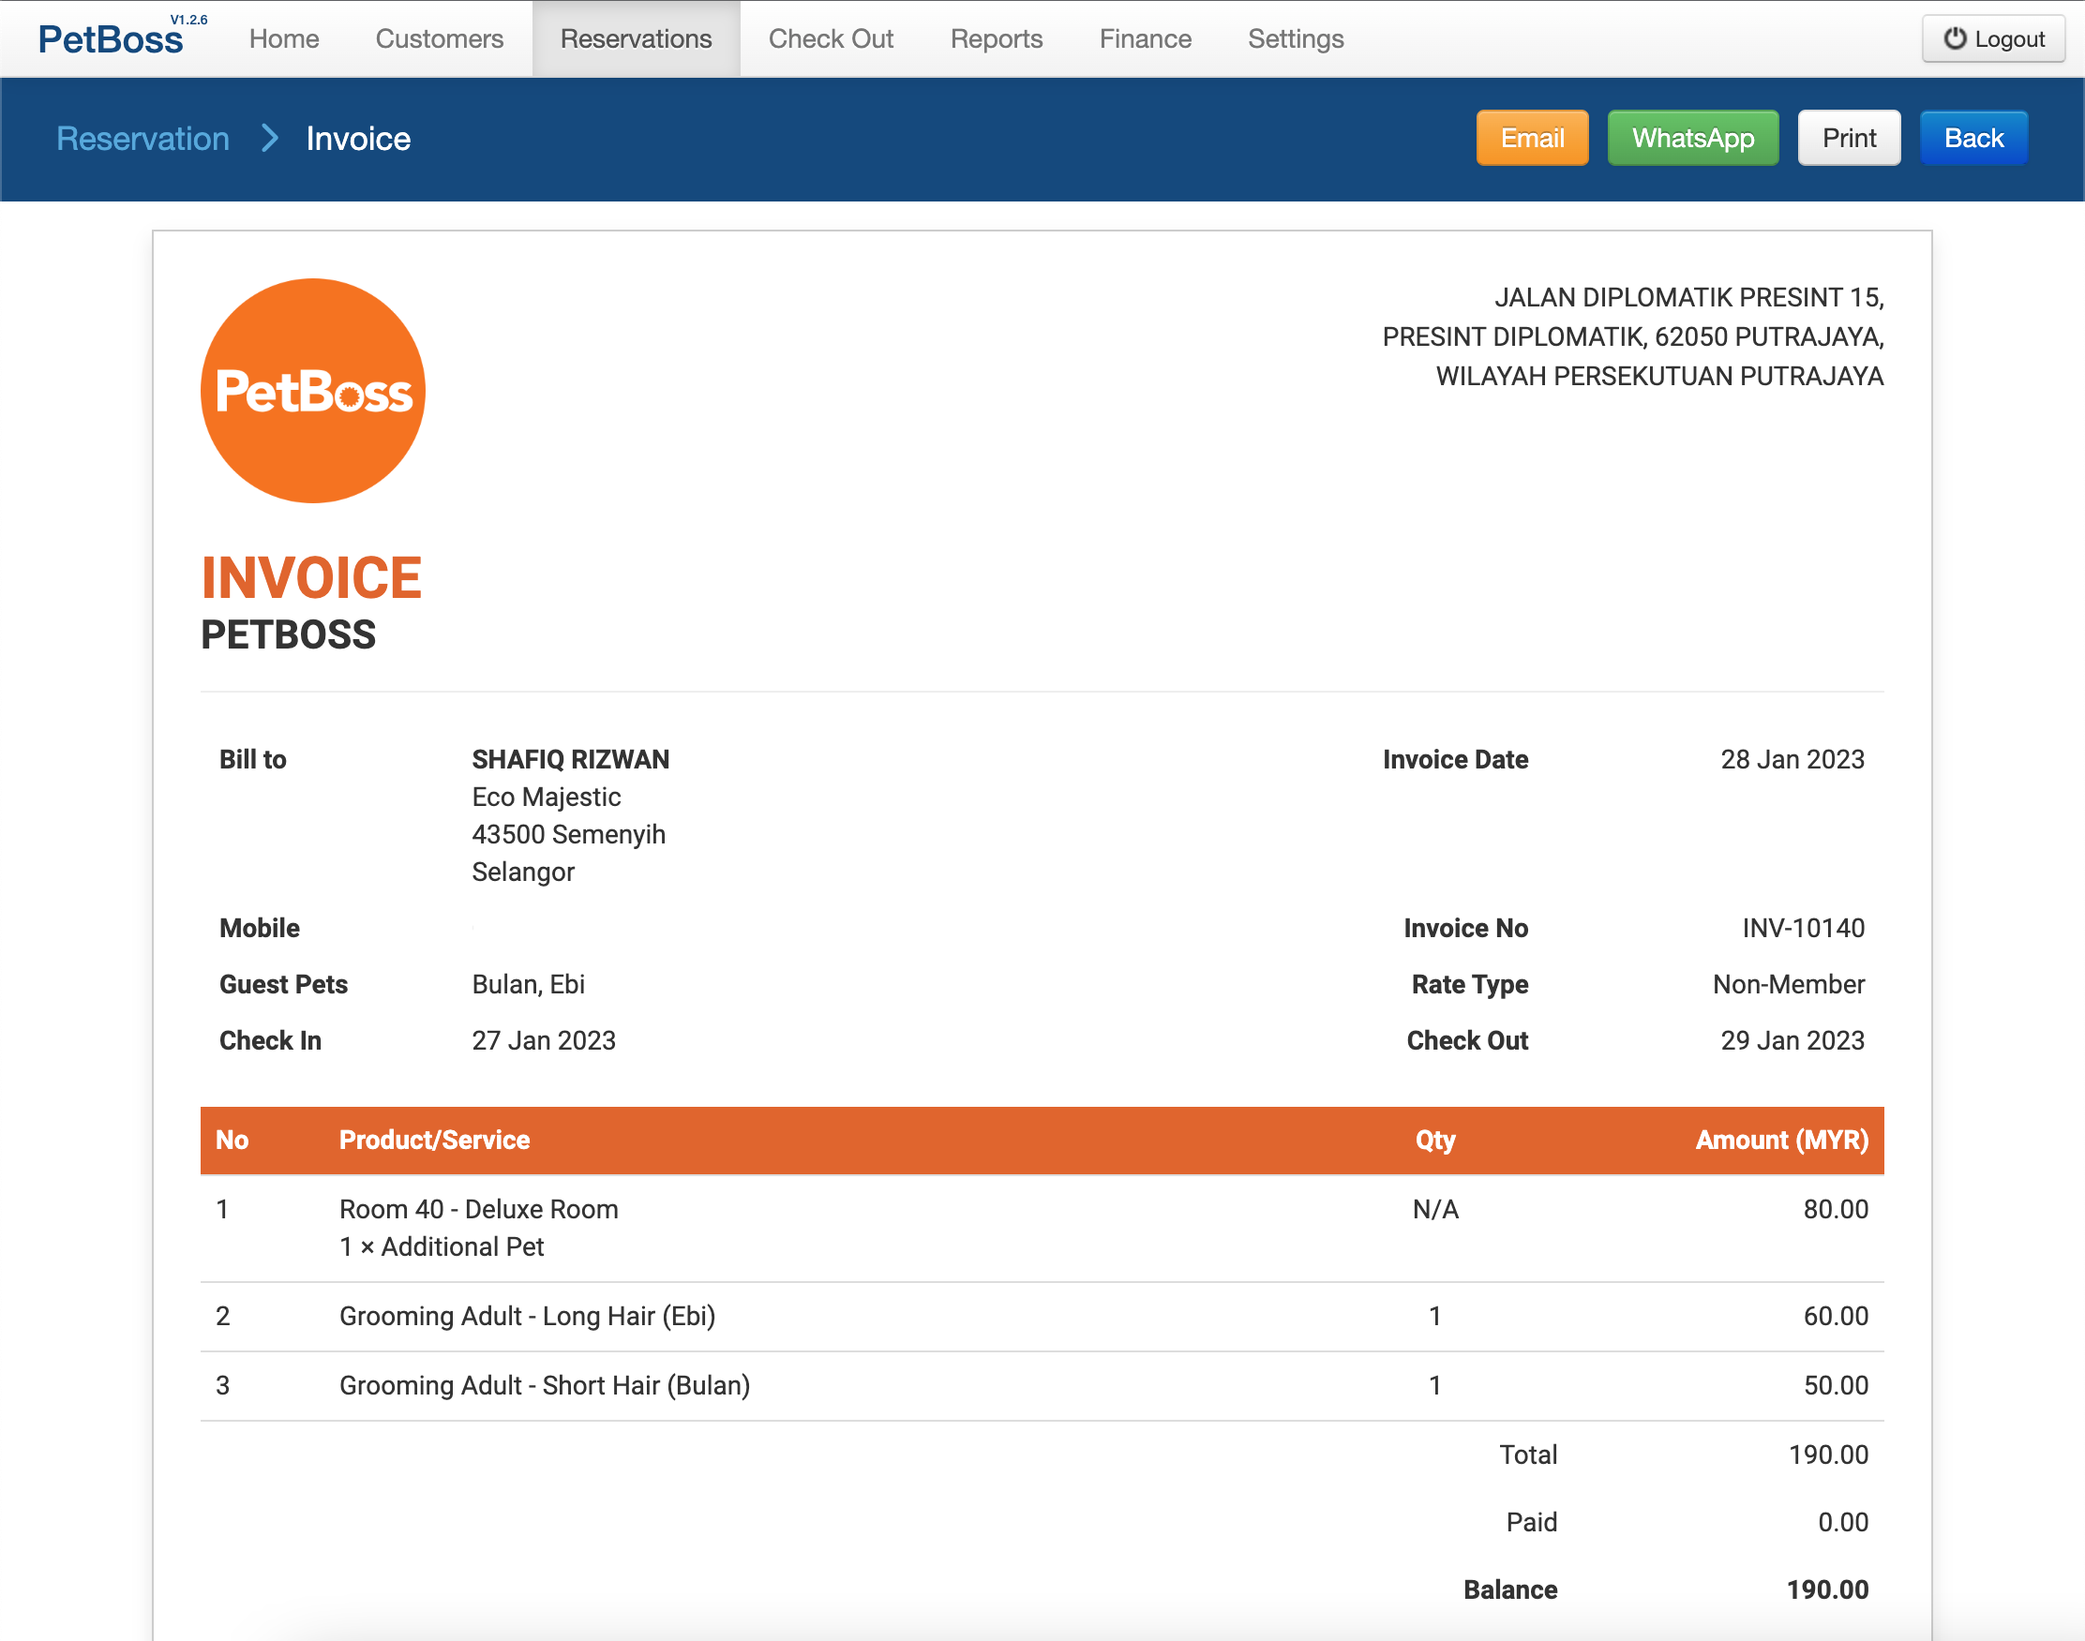Open the Finance menu
2085x1641 pixels.
pos(1146,38)
